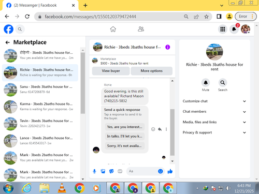The height and width of the screenshot is (194, 259).
Task: Open the Friends icon in top navigation
Action: [141, 29]
